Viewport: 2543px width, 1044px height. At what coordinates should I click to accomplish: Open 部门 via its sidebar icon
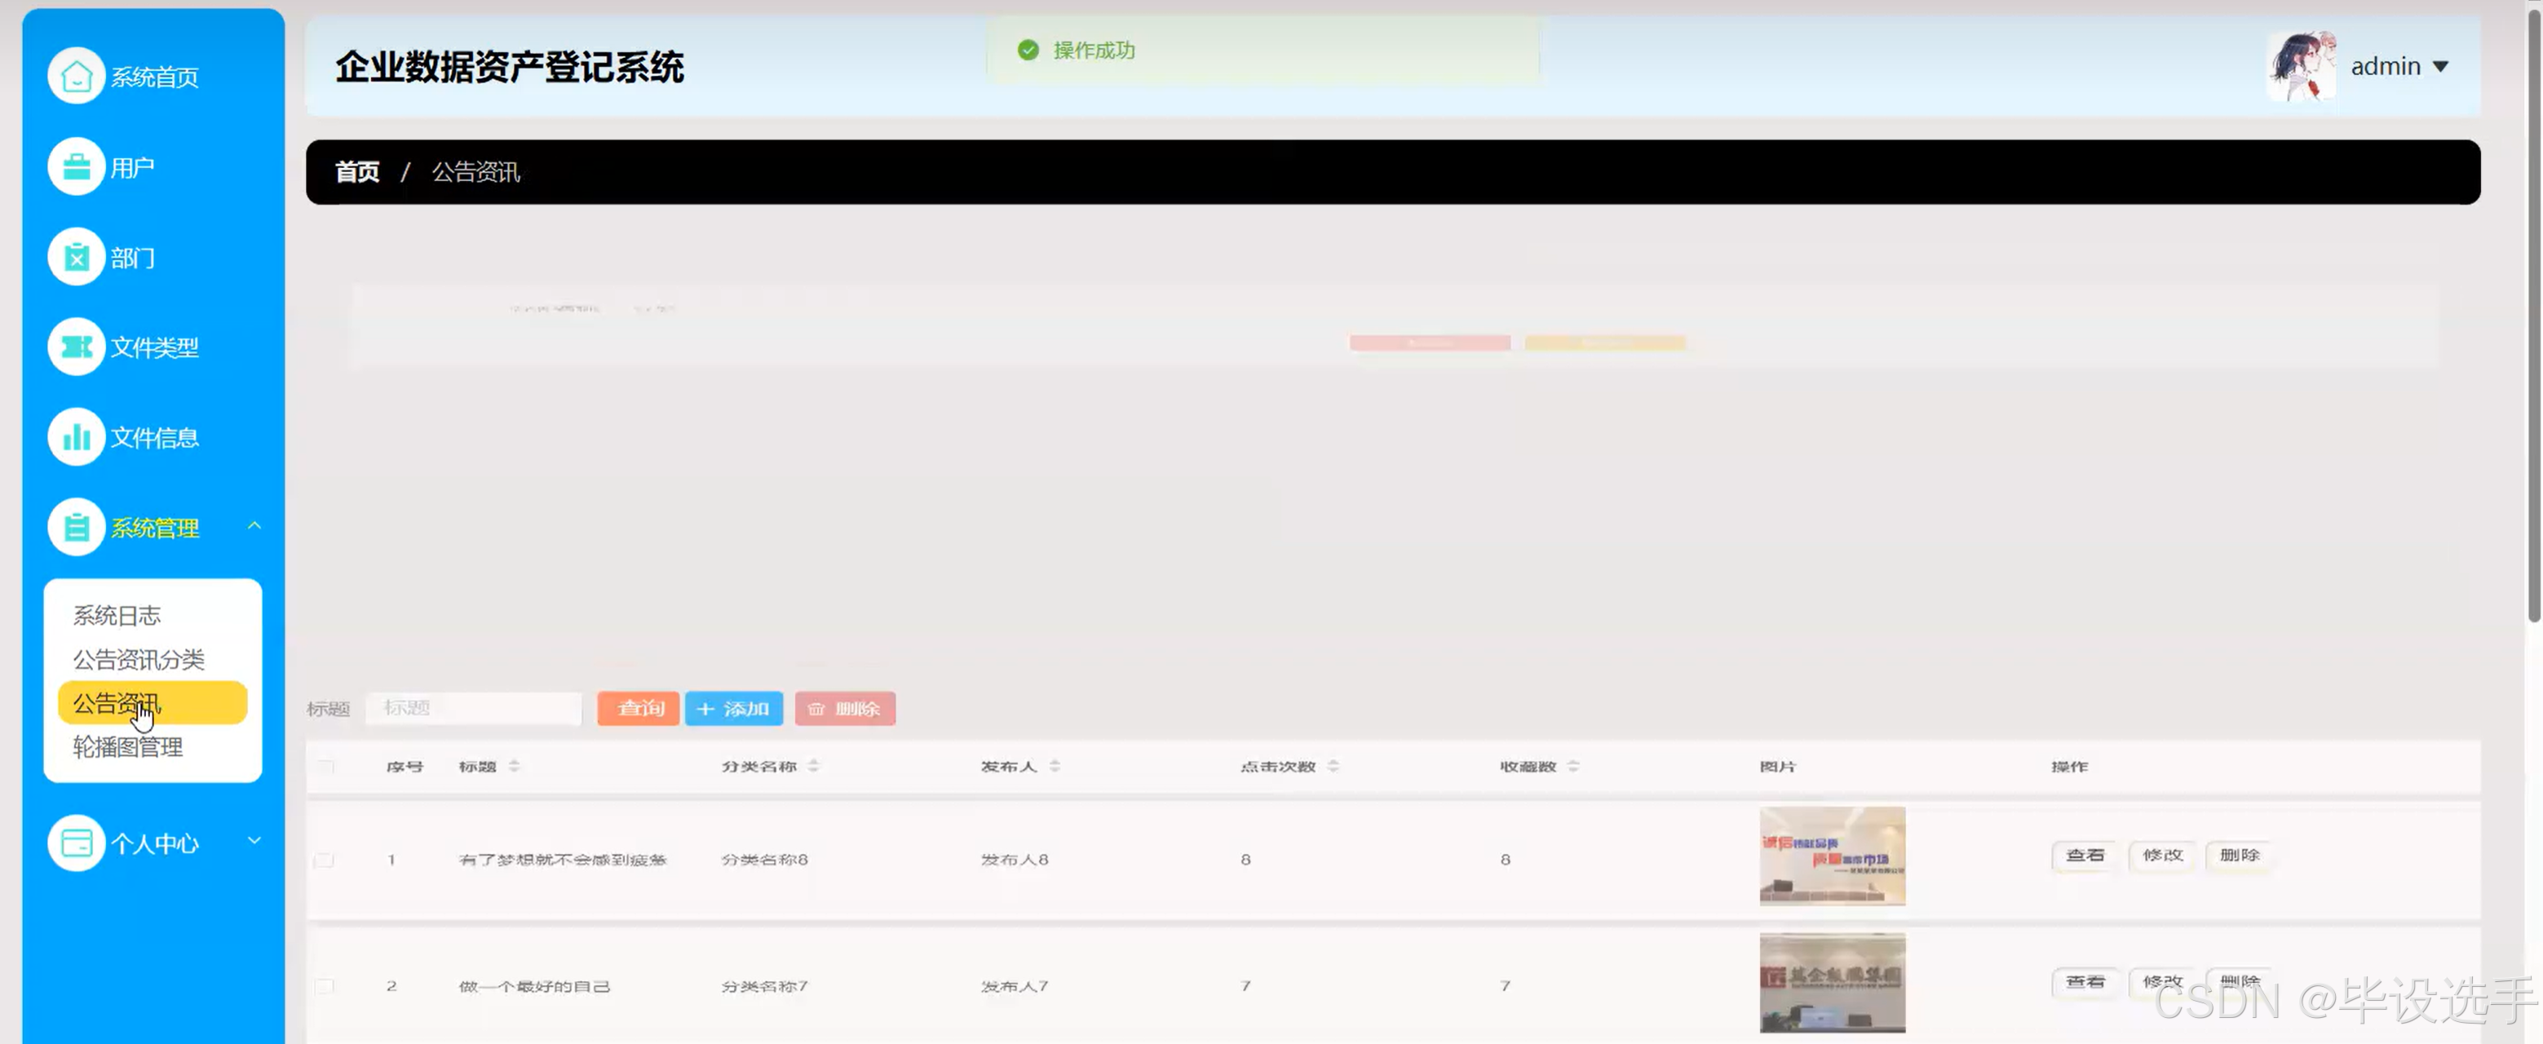click(76, 258)
